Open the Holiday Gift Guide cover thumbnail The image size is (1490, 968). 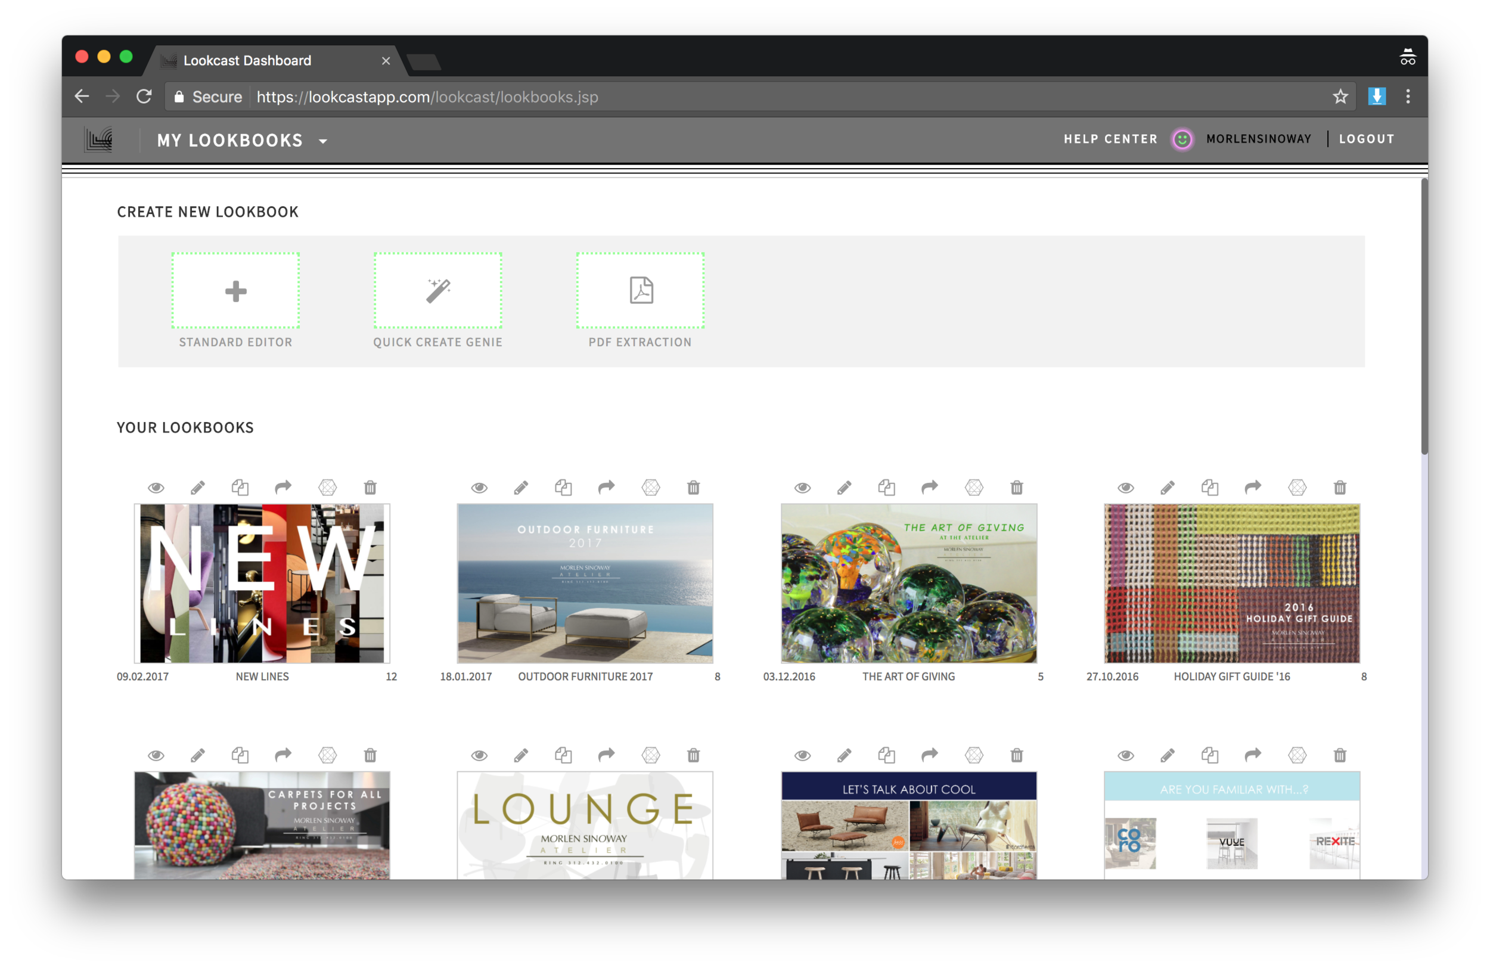pos(1232,584)
